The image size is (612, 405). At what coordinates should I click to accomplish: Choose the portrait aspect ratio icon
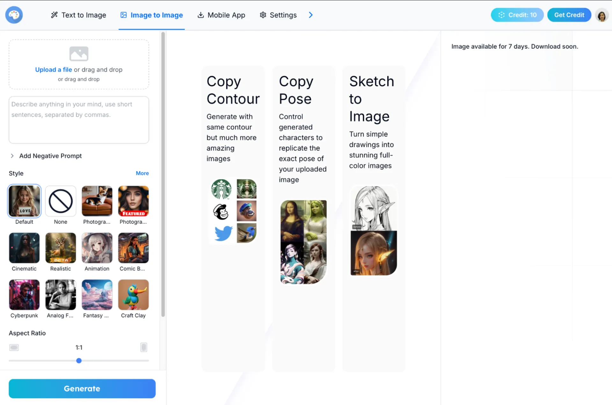pyautogui.click(x=144, y=347)
